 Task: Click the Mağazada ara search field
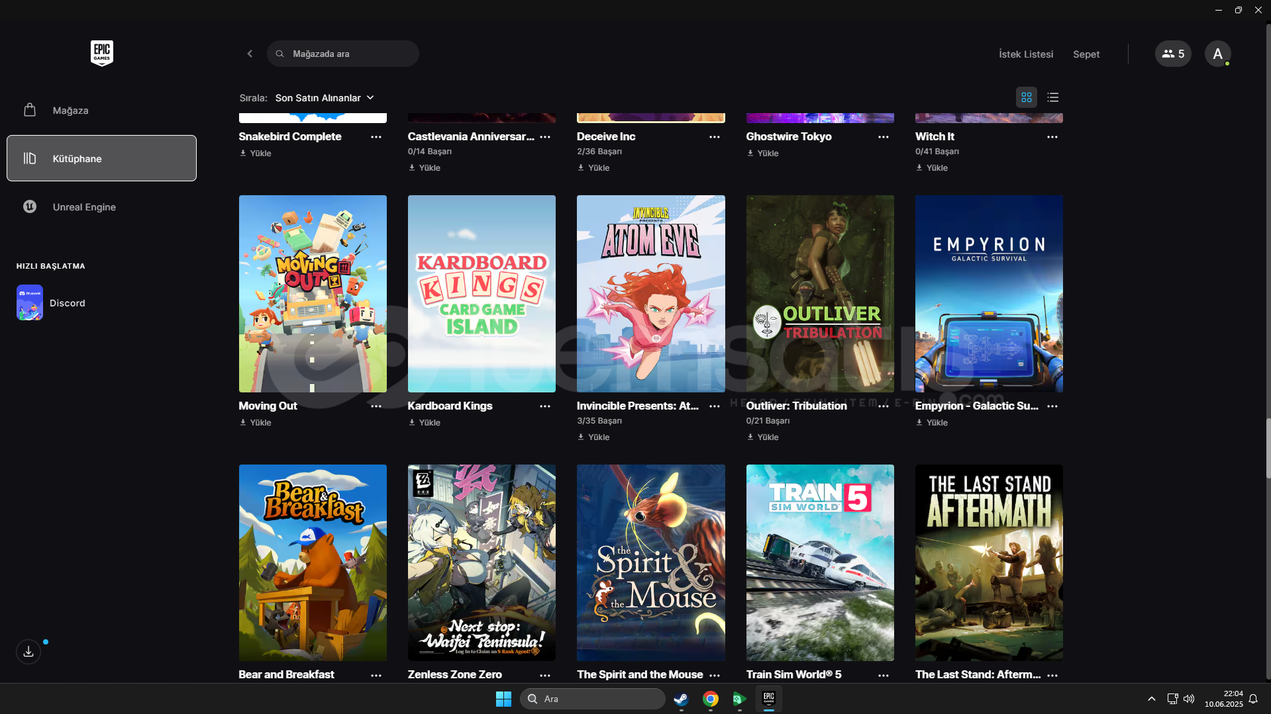click(343, 54)
